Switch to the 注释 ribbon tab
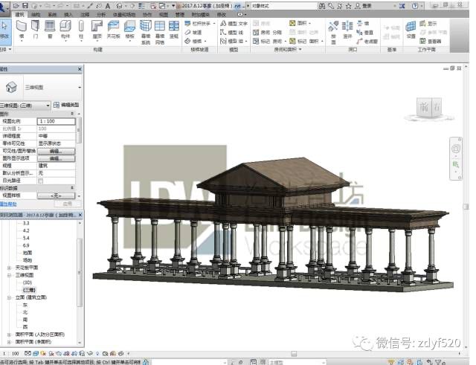This screenshot has height=365, width=476. click(x=85, y=14)
